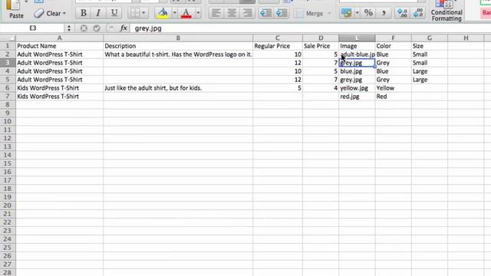Image resolution: width=491 pixels, height=276 pixels.
Task: Open the borders dropdown arrow
Action: click(143, 13)
